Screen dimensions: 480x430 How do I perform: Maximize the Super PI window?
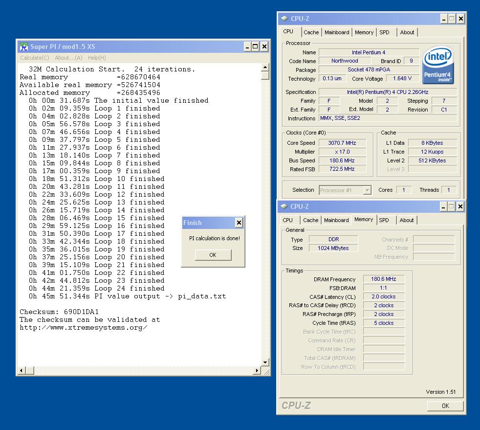click(255, 46)
